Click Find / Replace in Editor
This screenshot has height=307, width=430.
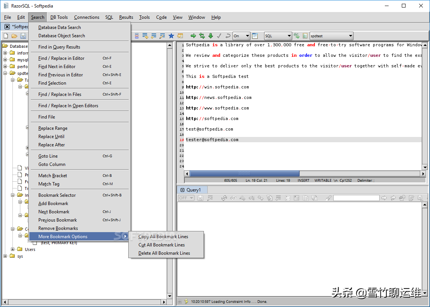(61, 58)
